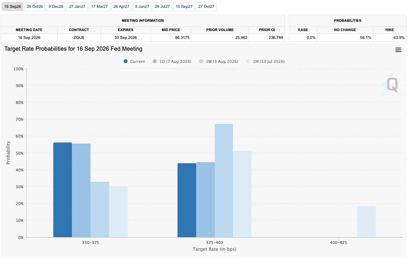Click the tallest 1W bar in 375-400
This screenshot has height=260, width=408.
(x=224, y=180)
